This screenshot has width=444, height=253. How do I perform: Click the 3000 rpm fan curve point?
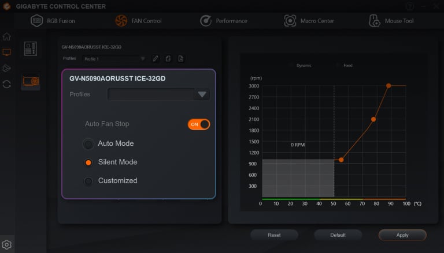[388, 85]
